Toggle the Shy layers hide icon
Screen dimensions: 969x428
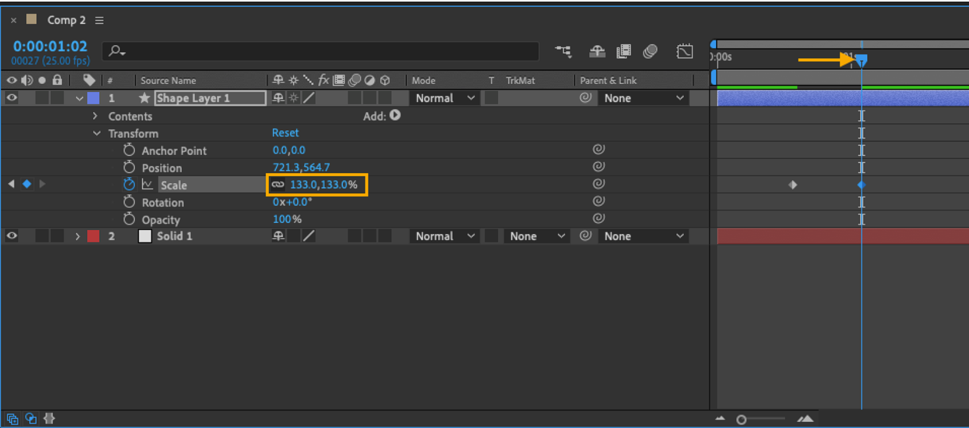coord(597,52)
